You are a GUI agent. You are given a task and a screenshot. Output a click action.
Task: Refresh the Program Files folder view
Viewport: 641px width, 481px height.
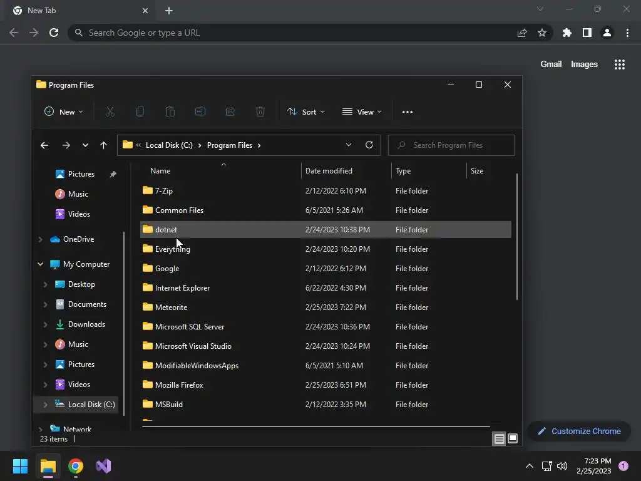(x=369, y=145)
